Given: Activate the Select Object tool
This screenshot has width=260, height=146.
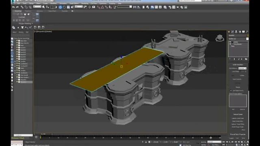Looking at the screenshot, I should 43,7.
